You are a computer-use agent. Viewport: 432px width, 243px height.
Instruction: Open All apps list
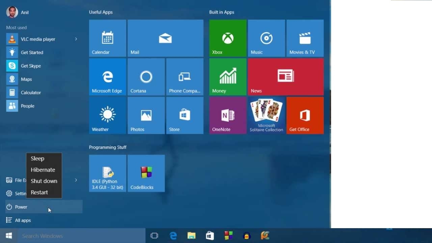22,220
